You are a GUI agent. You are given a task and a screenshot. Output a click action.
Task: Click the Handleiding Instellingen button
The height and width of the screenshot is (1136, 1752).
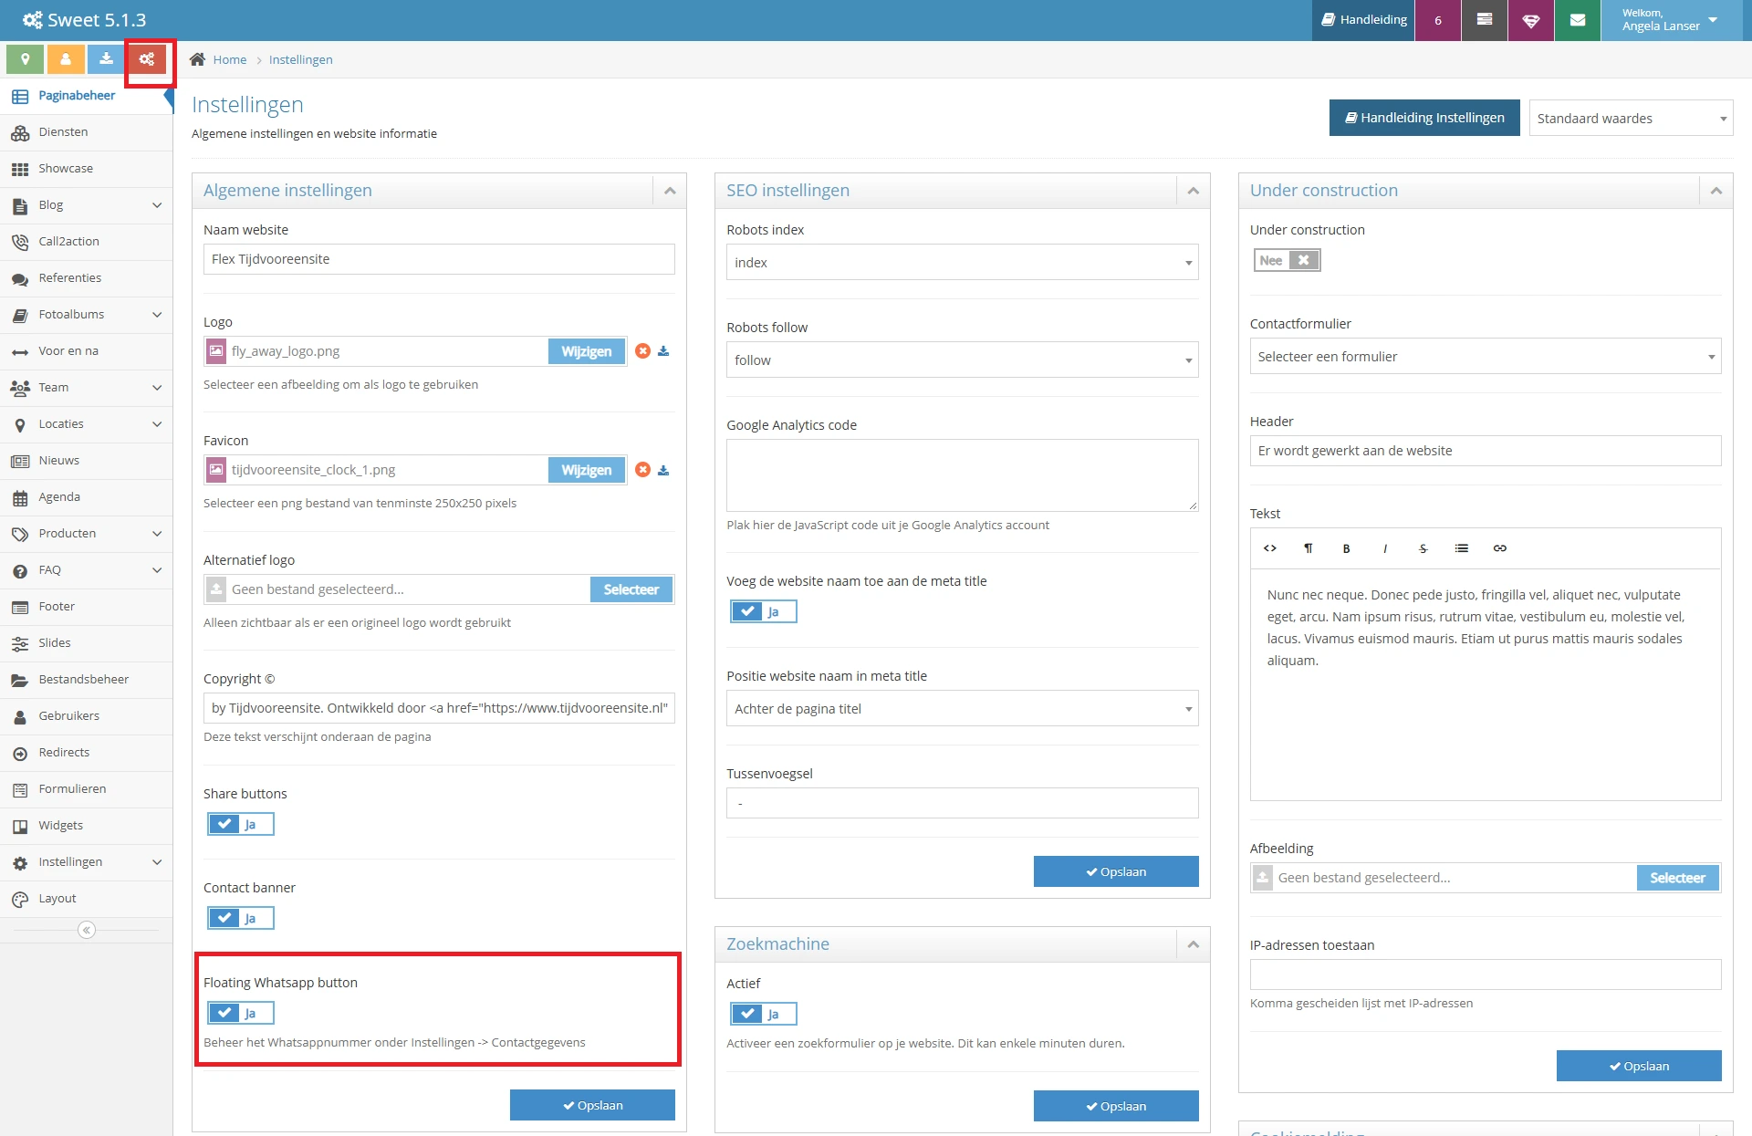1424,118
